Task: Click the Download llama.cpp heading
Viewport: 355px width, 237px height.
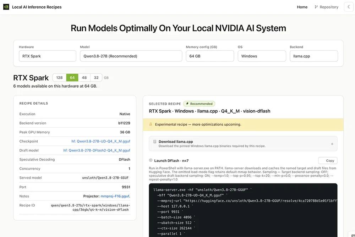Action: (x=176, y=142)
